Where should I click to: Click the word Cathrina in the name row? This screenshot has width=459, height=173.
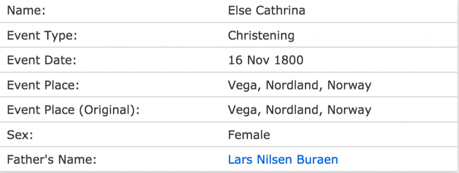[280, 11]
